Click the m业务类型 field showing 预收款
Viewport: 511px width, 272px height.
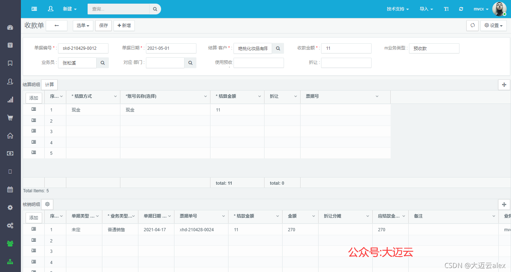click(434, 48)
